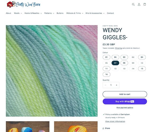159x132 pixels.
Task: Open the Kits & Accessories dropdown
Action: pyautogui.click(x=95, y=13)
